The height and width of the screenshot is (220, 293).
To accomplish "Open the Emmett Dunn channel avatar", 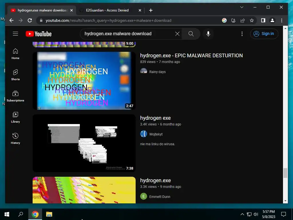I will point(144,197).
